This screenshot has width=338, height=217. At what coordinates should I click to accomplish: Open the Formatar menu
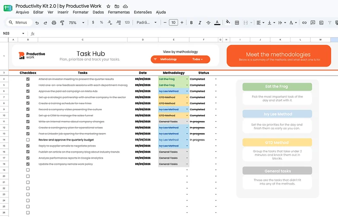81,12
